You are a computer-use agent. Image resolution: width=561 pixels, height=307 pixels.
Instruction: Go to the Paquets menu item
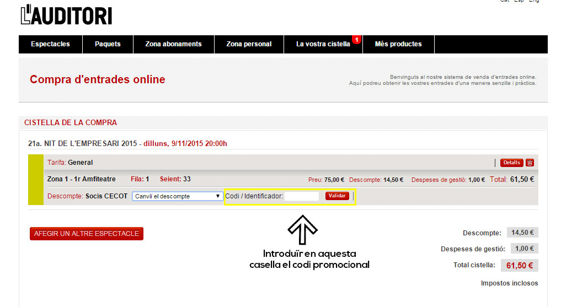click(108, 44)
